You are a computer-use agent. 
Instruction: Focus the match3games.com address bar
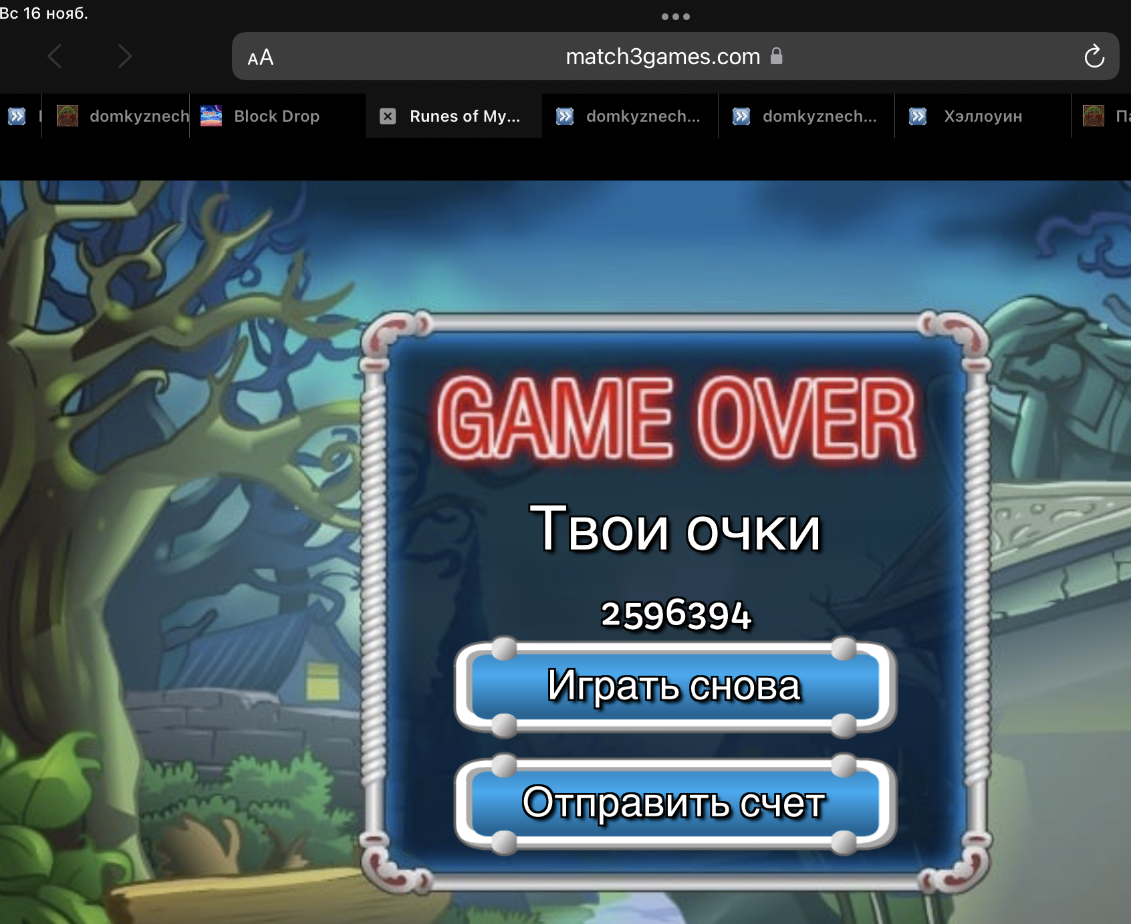click(x=675, y=56)
